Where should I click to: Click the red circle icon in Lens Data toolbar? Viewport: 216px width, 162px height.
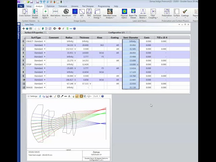tap(59, 28)
